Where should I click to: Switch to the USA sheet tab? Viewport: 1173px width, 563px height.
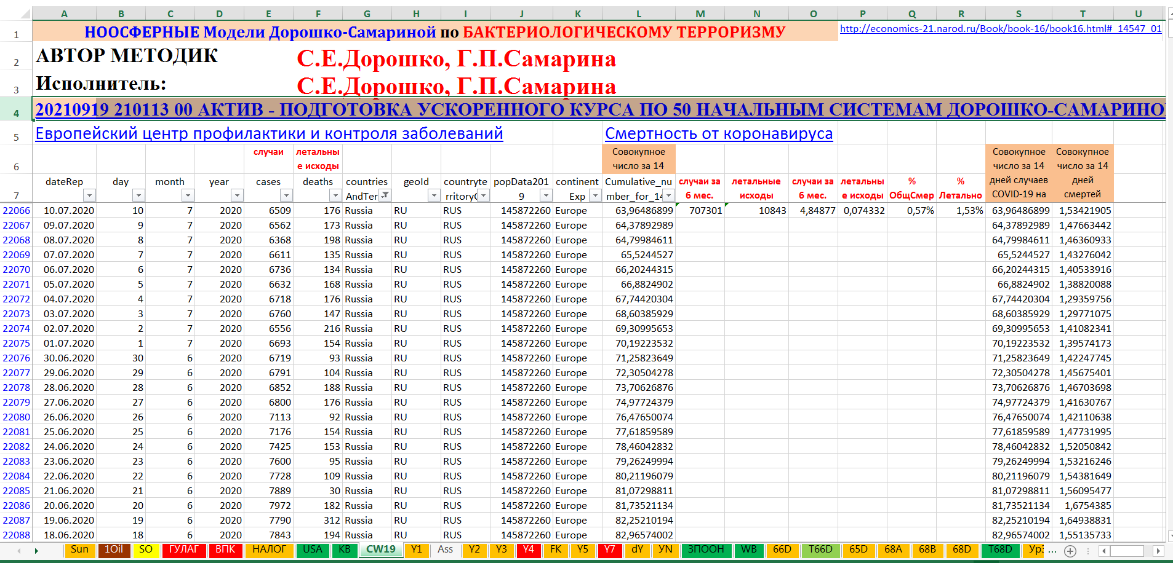click(x=313, y=549)
